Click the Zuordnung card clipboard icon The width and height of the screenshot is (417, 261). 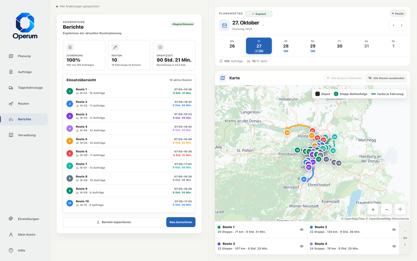(x=70, y=47)
